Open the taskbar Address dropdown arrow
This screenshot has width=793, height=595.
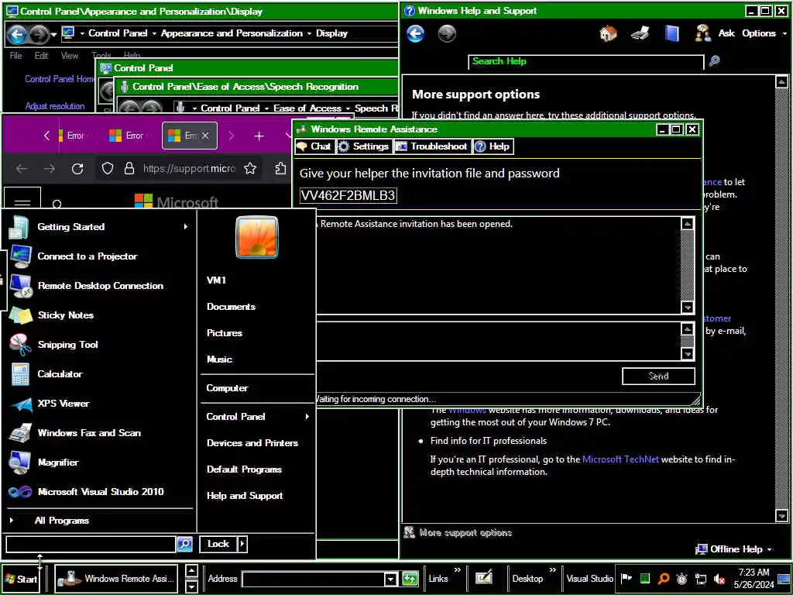point(390,579)
